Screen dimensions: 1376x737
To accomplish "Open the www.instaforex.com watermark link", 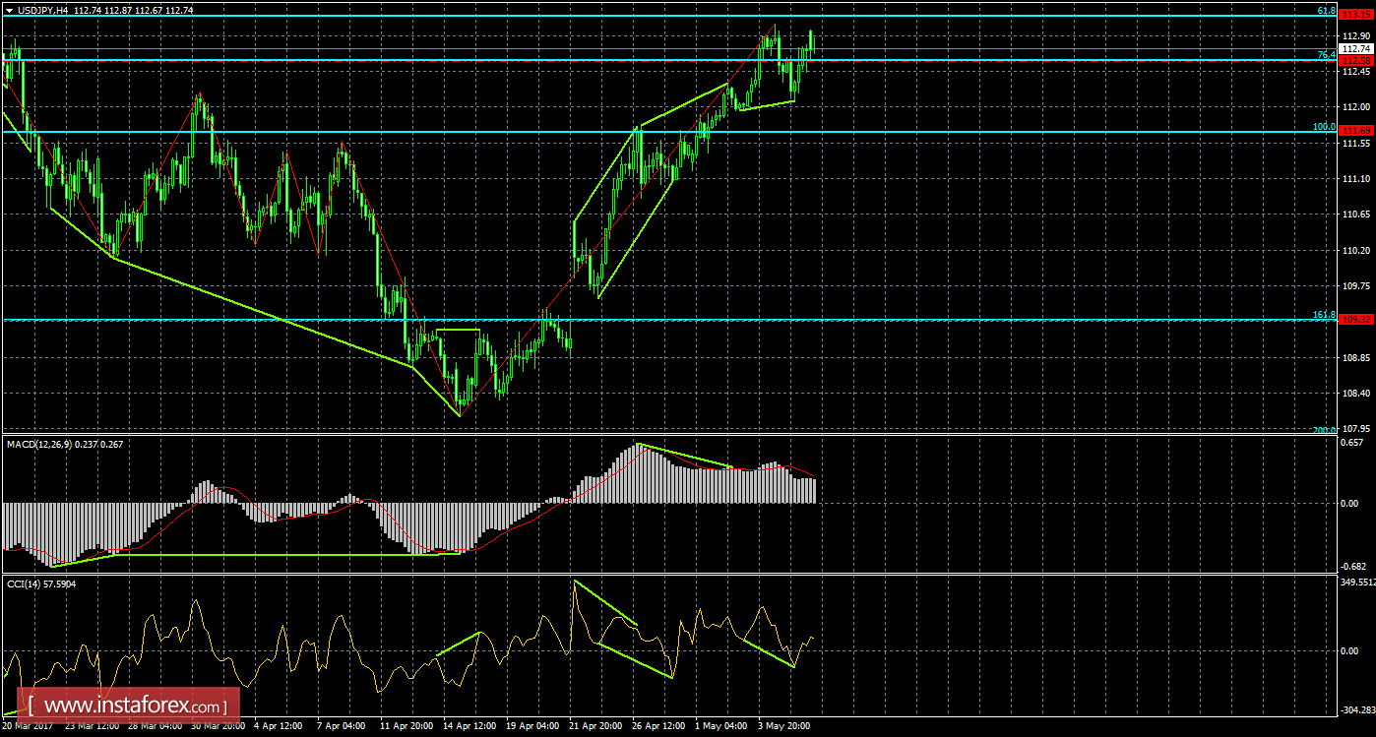I will (128, 706).
